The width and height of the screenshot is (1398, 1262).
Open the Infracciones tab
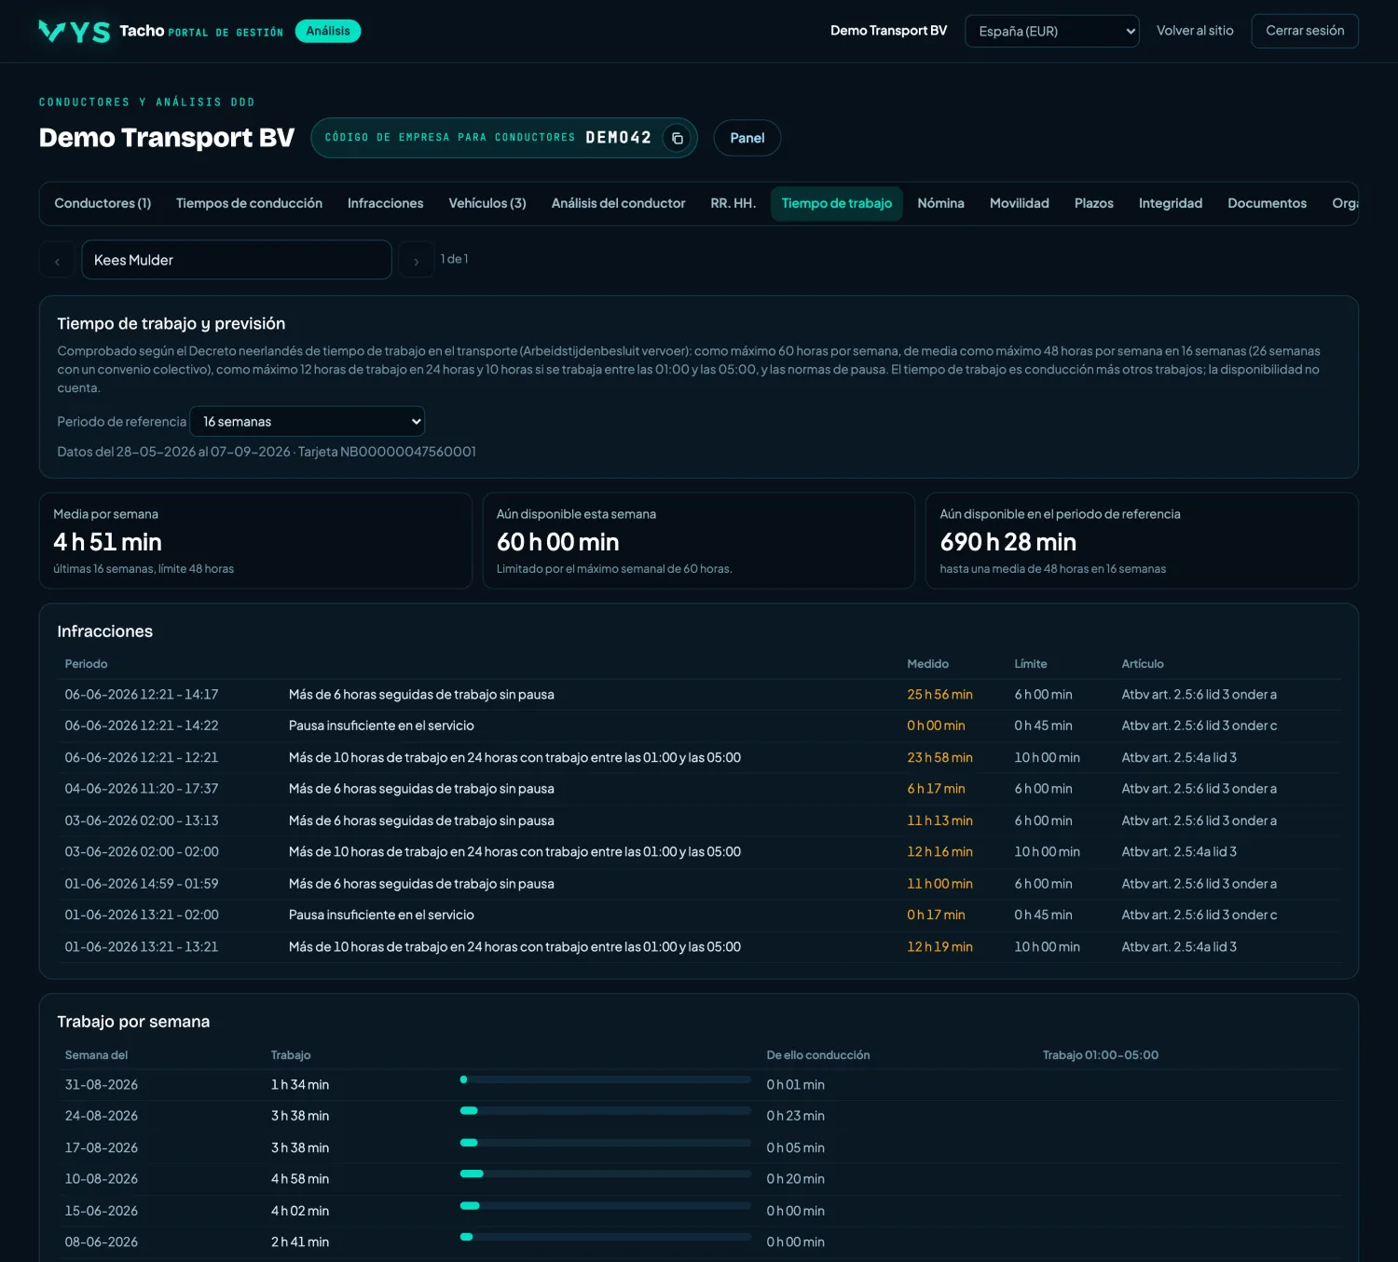coord(385,203)
